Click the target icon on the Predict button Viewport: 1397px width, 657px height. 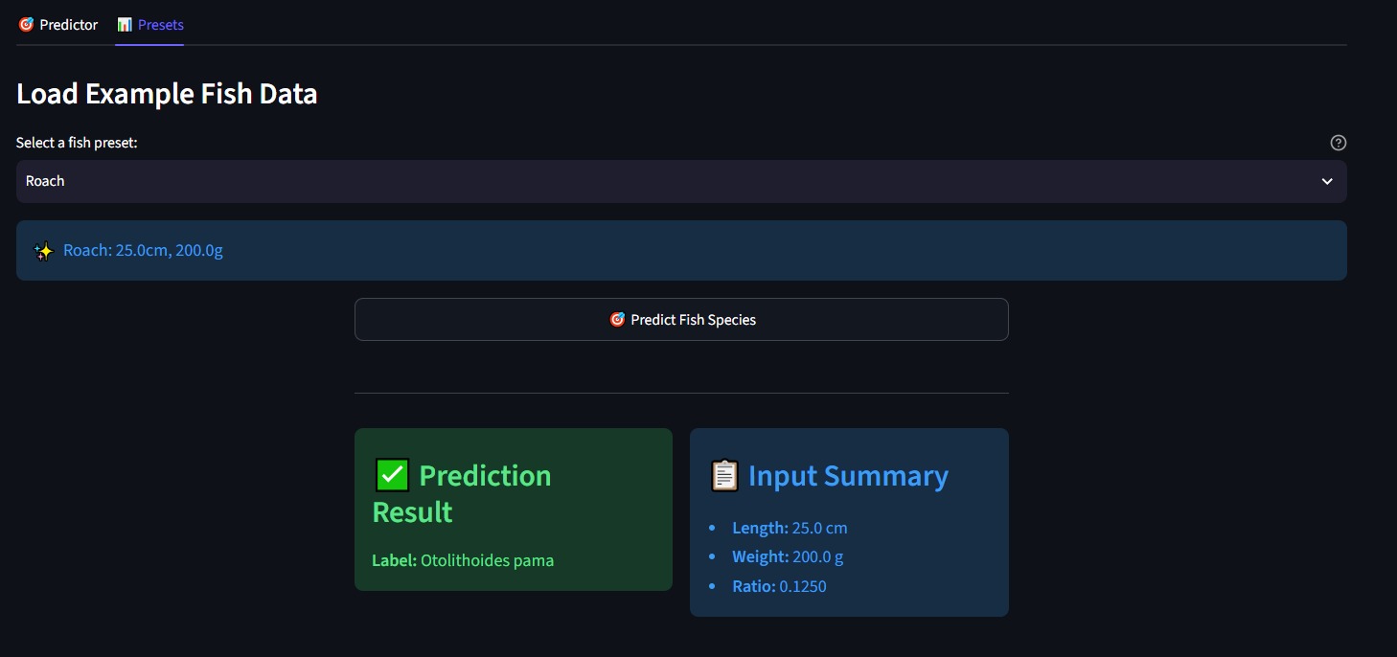tap(617, 320)
